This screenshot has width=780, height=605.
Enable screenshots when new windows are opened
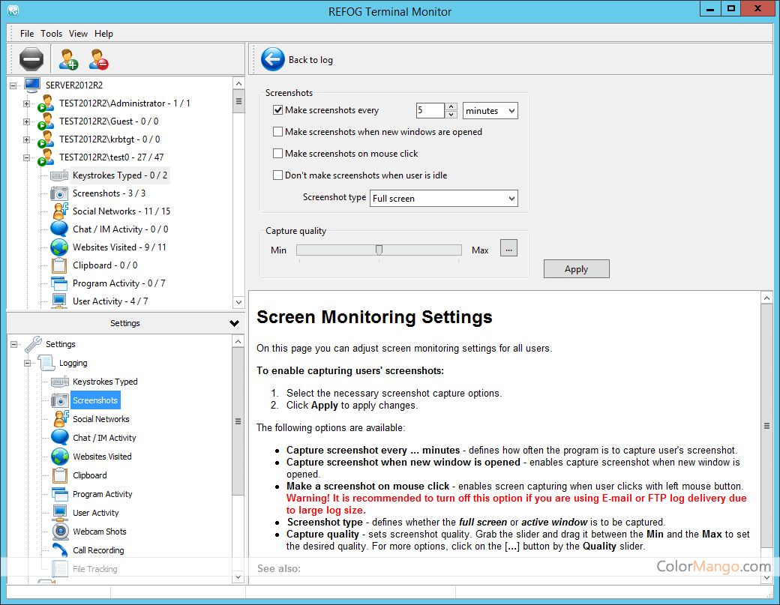[277, 132]
